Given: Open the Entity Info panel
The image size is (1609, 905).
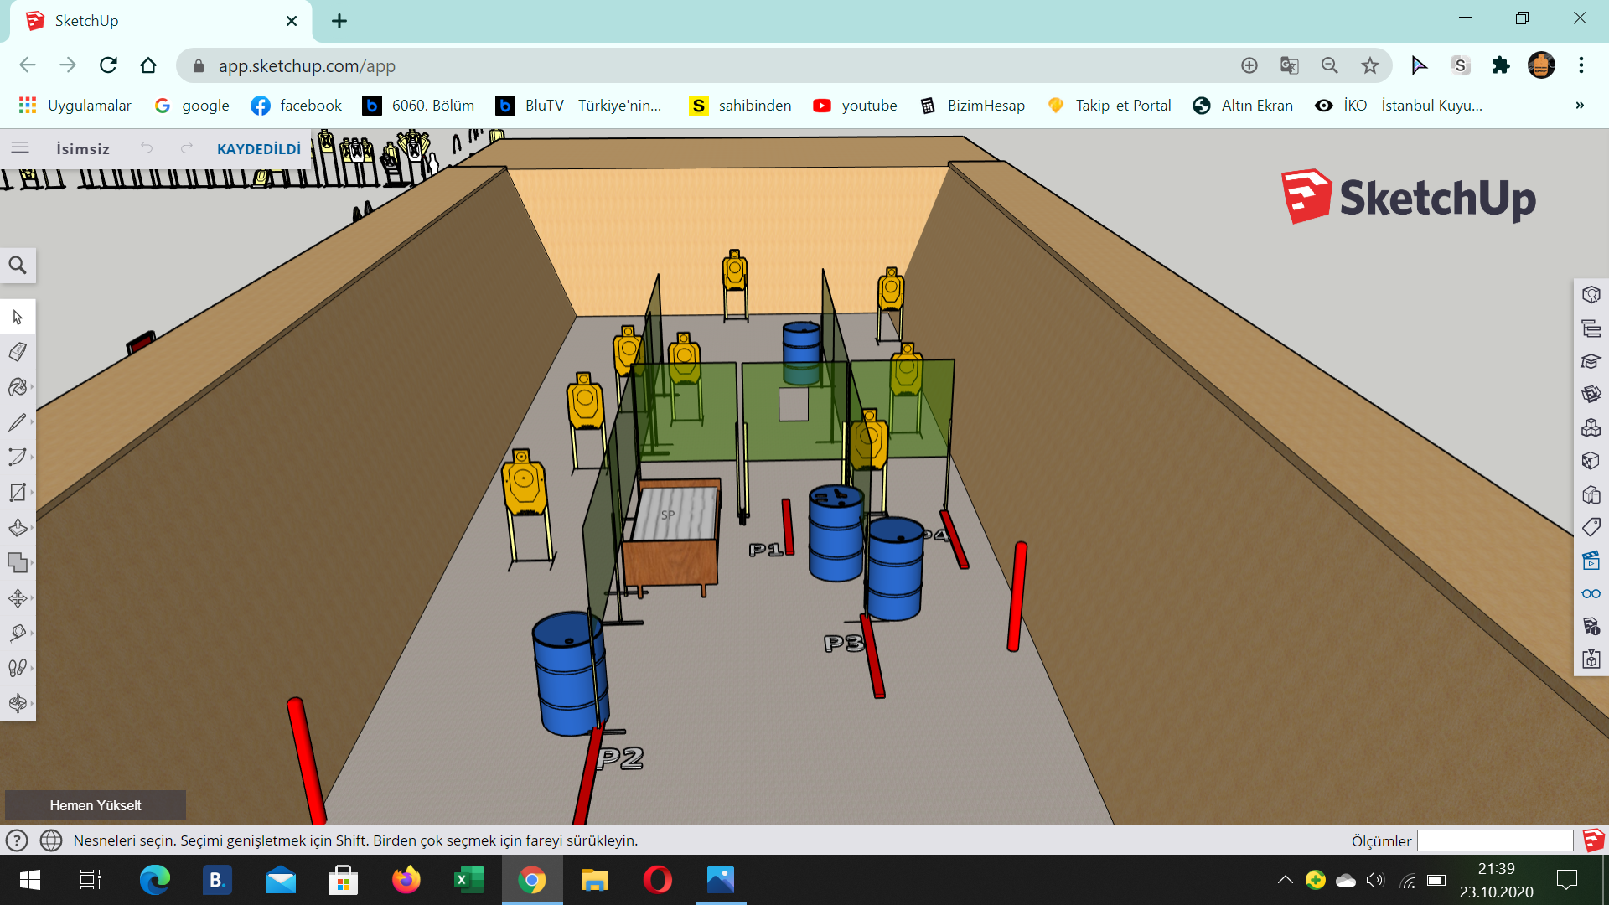Looking at the screenshot, I should pos(1591,295).
